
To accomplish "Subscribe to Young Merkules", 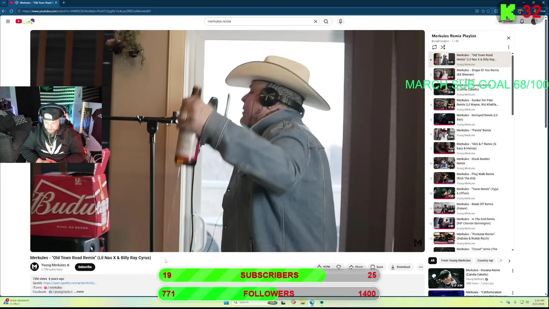I will pos(85,267).
